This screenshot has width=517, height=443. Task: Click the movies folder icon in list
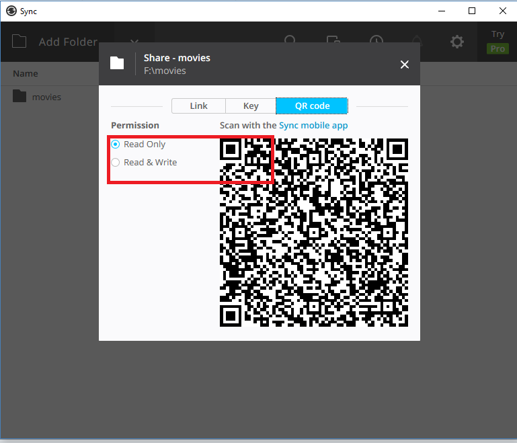(19, 96)
